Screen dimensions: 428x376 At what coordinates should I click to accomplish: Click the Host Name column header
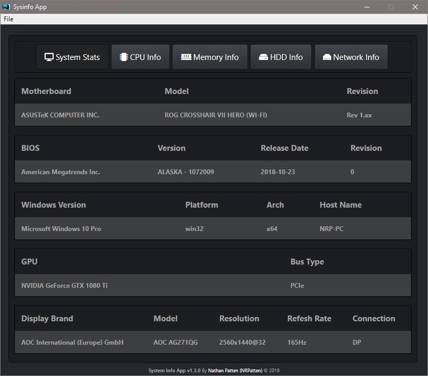tap(341, 205)
